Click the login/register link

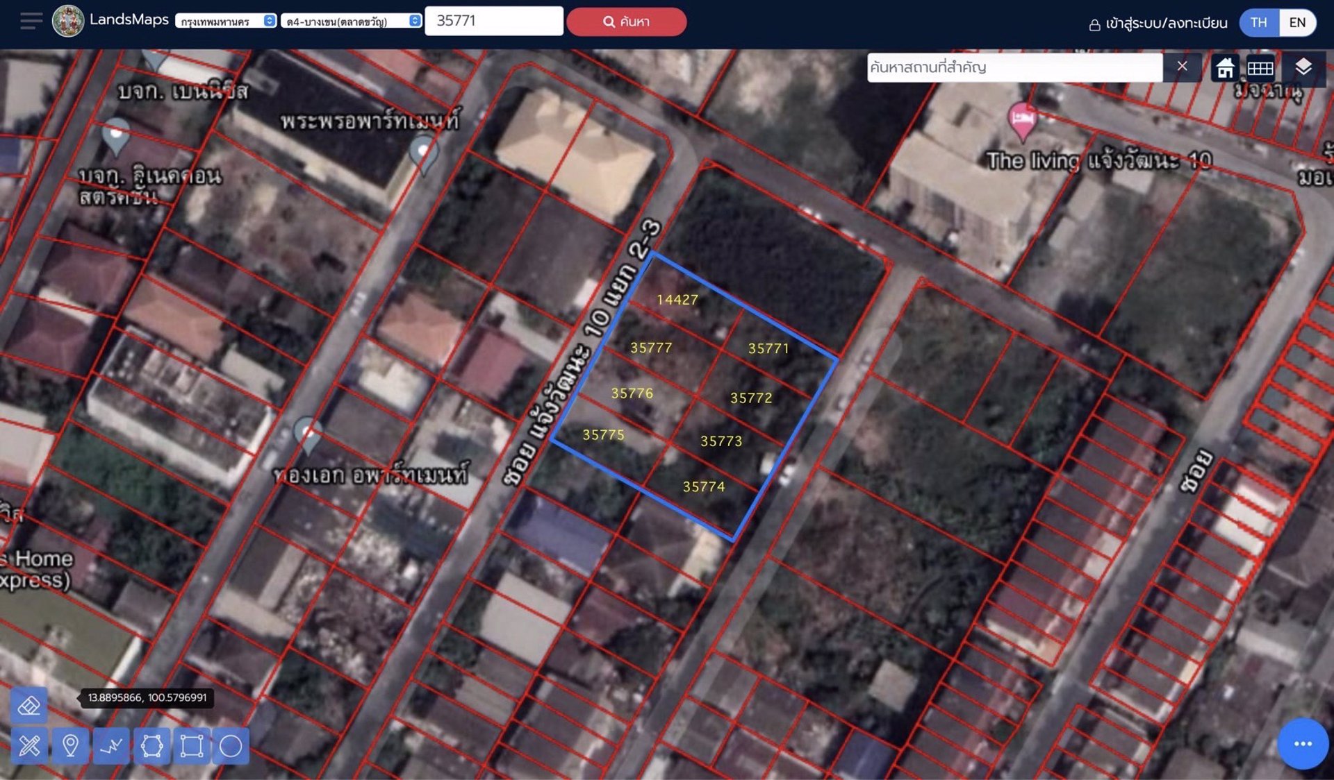click(x=1158, y=24)
